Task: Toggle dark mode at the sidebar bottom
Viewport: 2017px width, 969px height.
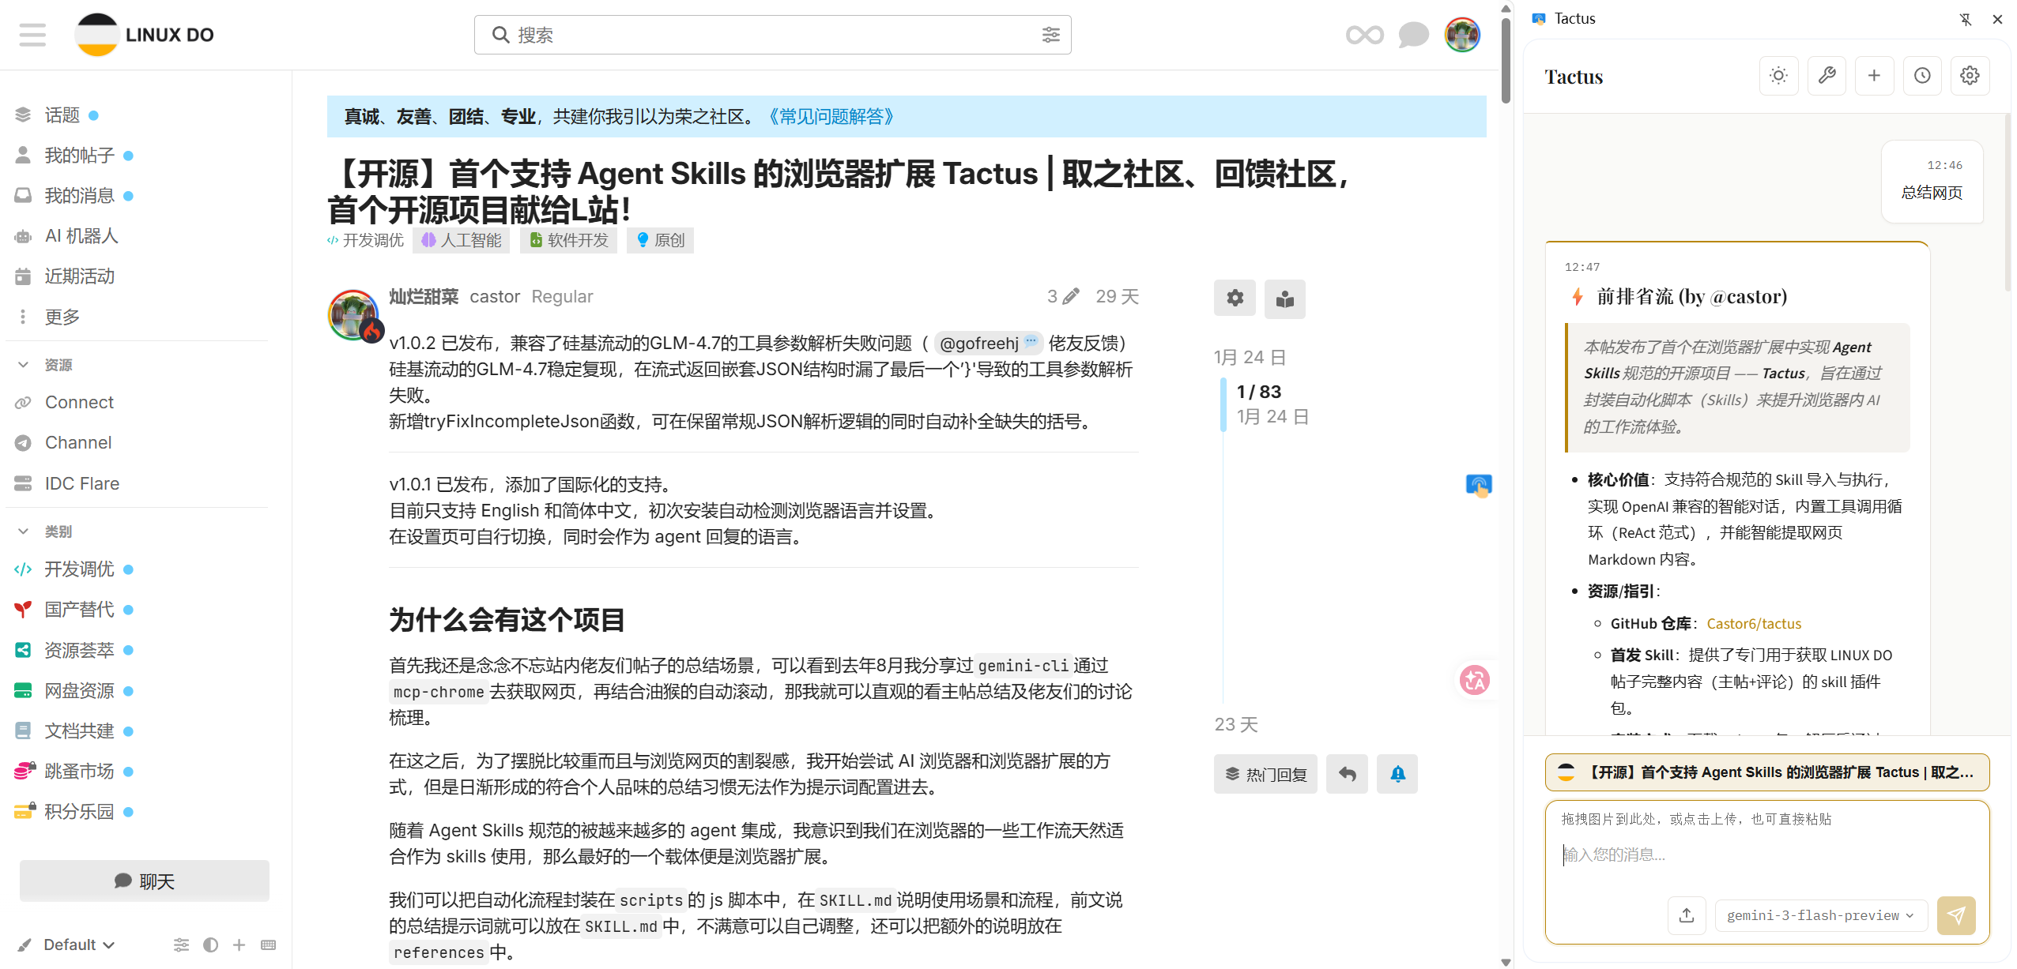Action: [210, 945]
